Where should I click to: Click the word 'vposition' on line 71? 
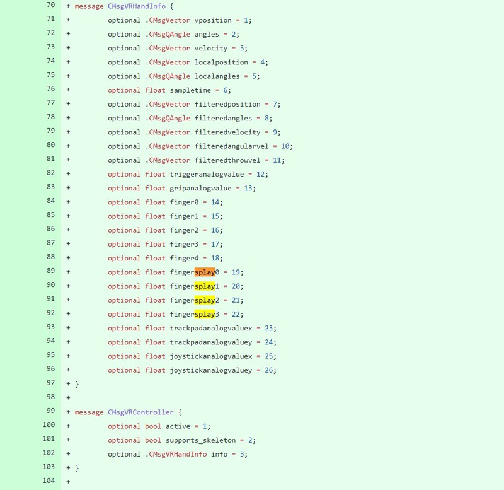pos(213,20)
